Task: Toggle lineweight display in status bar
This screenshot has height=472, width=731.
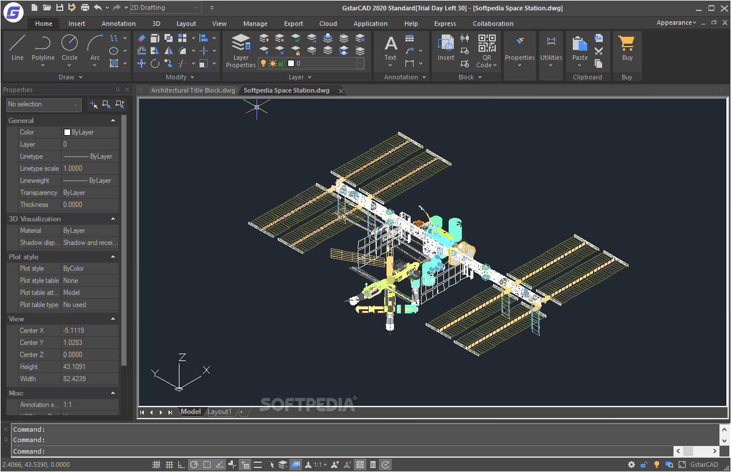Action: tap(258, 465)
